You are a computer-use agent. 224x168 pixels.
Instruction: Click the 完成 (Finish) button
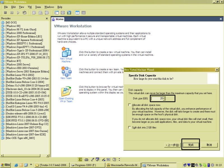click(191, 145)
